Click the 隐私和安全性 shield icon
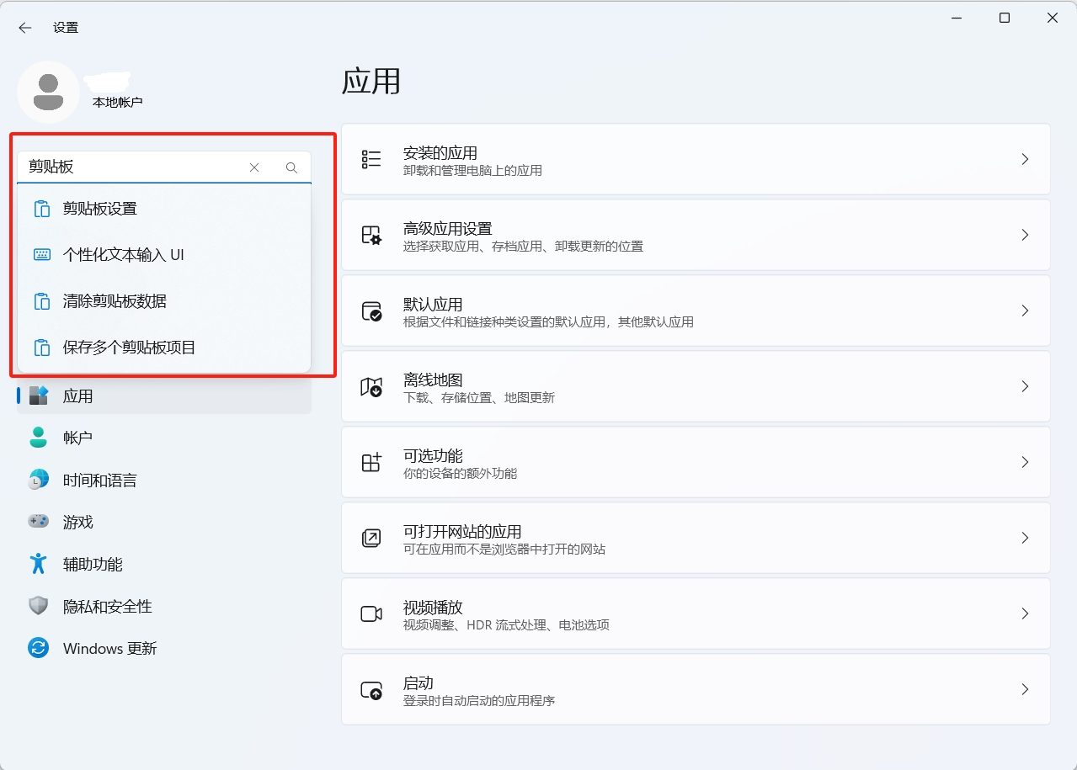The width and height of the screenshot is (1077, 770). click(x=39, y=606)
